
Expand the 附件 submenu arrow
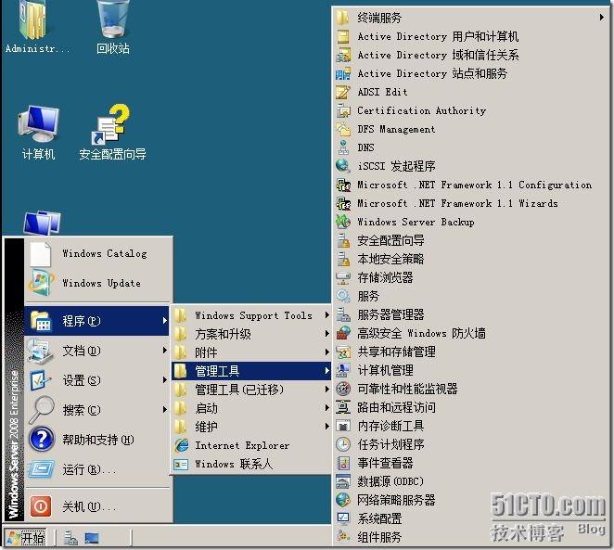326,352
